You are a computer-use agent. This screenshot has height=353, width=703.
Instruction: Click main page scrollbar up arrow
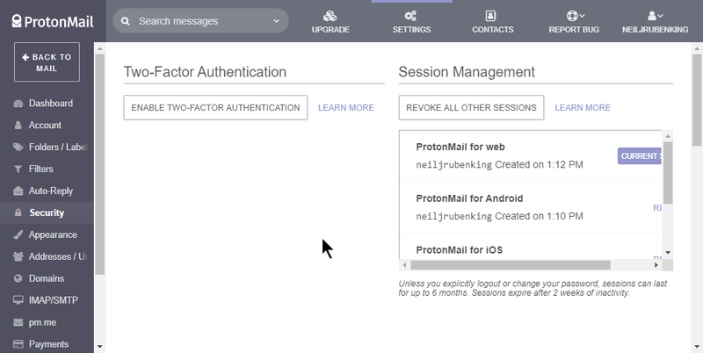click(x=697, y=48)
